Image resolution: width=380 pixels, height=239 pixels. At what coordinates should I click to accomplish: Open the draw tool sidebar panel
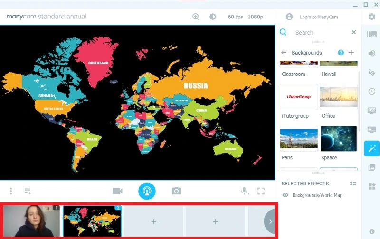point(372,72)
